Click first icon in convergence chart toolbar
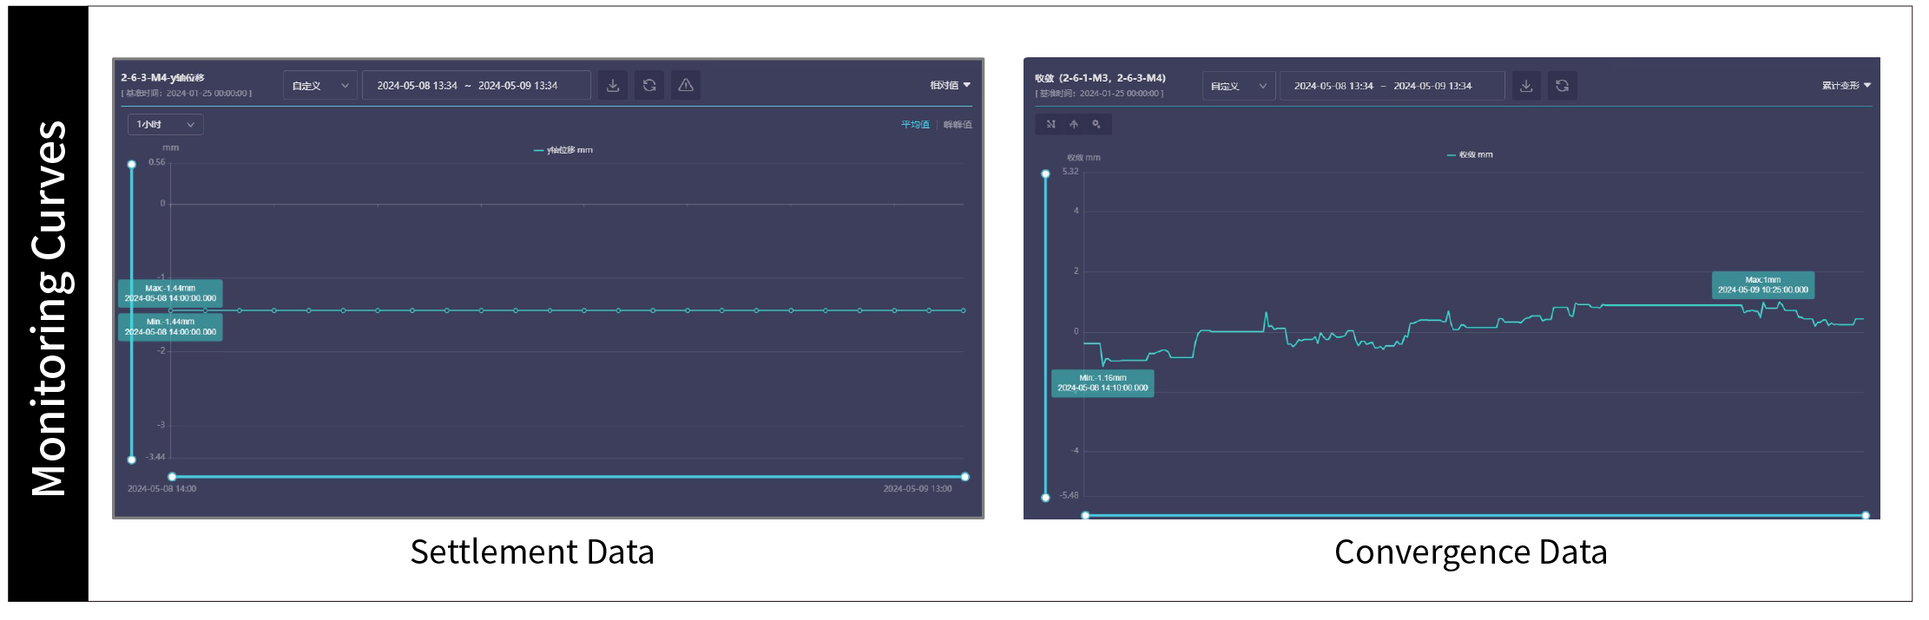The image size is (1929, 620). pyautogui.click(x=1050, y=124)
